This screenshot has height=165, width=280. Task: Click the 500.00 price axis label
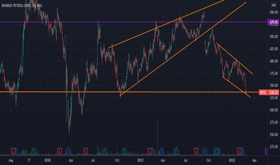[274, 12]
